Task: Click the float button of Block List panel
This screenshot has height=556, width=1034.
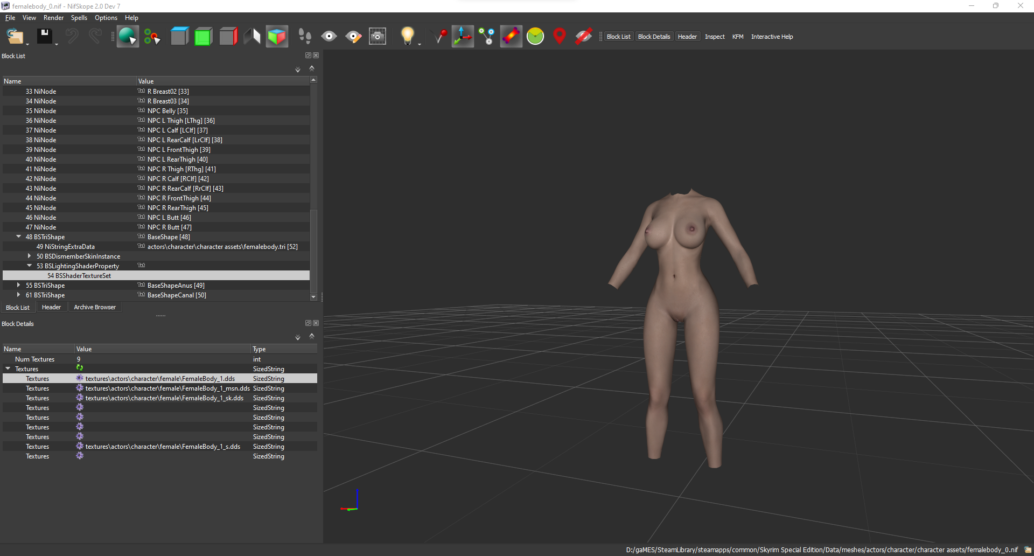Action: [309, 55]
